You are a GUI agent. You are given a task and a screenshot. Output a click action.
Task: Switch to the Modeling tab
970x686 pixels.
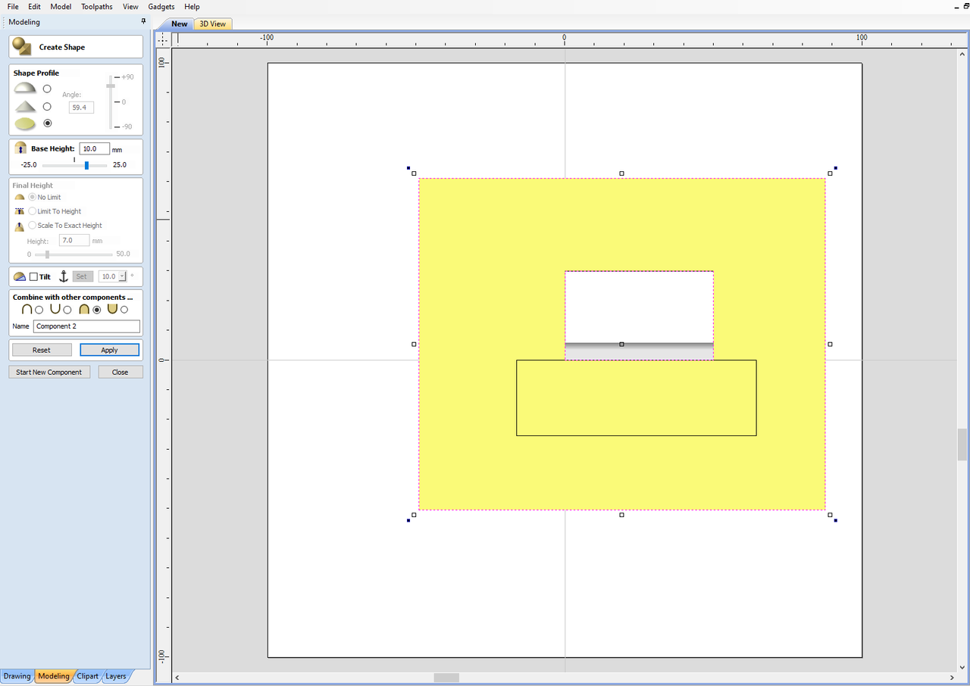click(x=54, y=676)
